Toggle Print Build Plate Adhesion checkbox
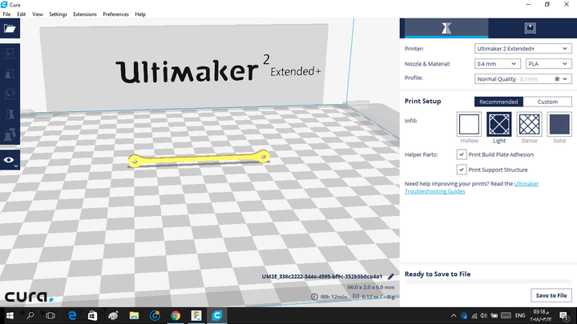The image size is (577, 324). point(462,154)
